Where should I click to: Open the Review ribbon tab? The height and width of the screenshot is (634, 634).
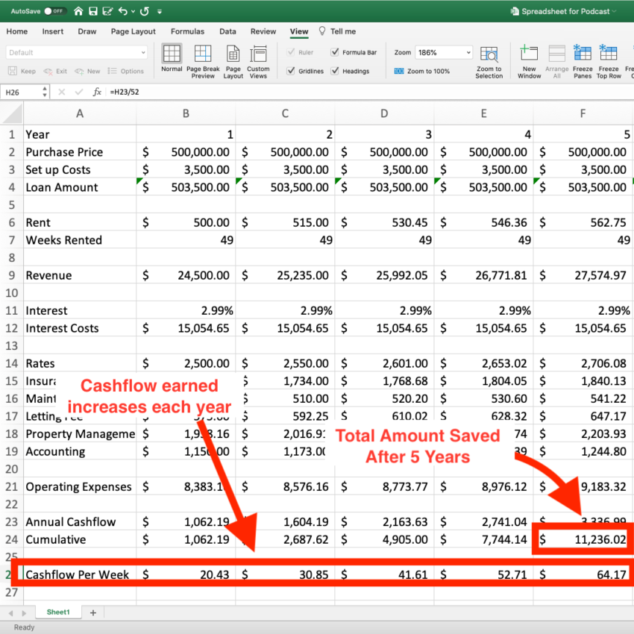[263, 31]
